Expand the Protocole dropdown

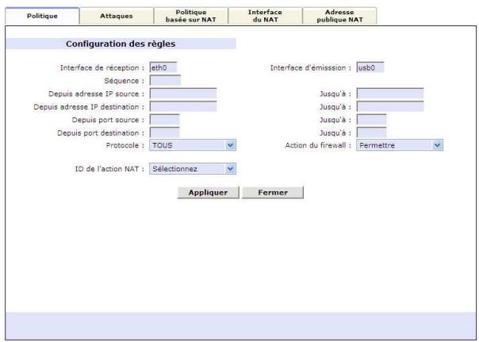point(193,145)
